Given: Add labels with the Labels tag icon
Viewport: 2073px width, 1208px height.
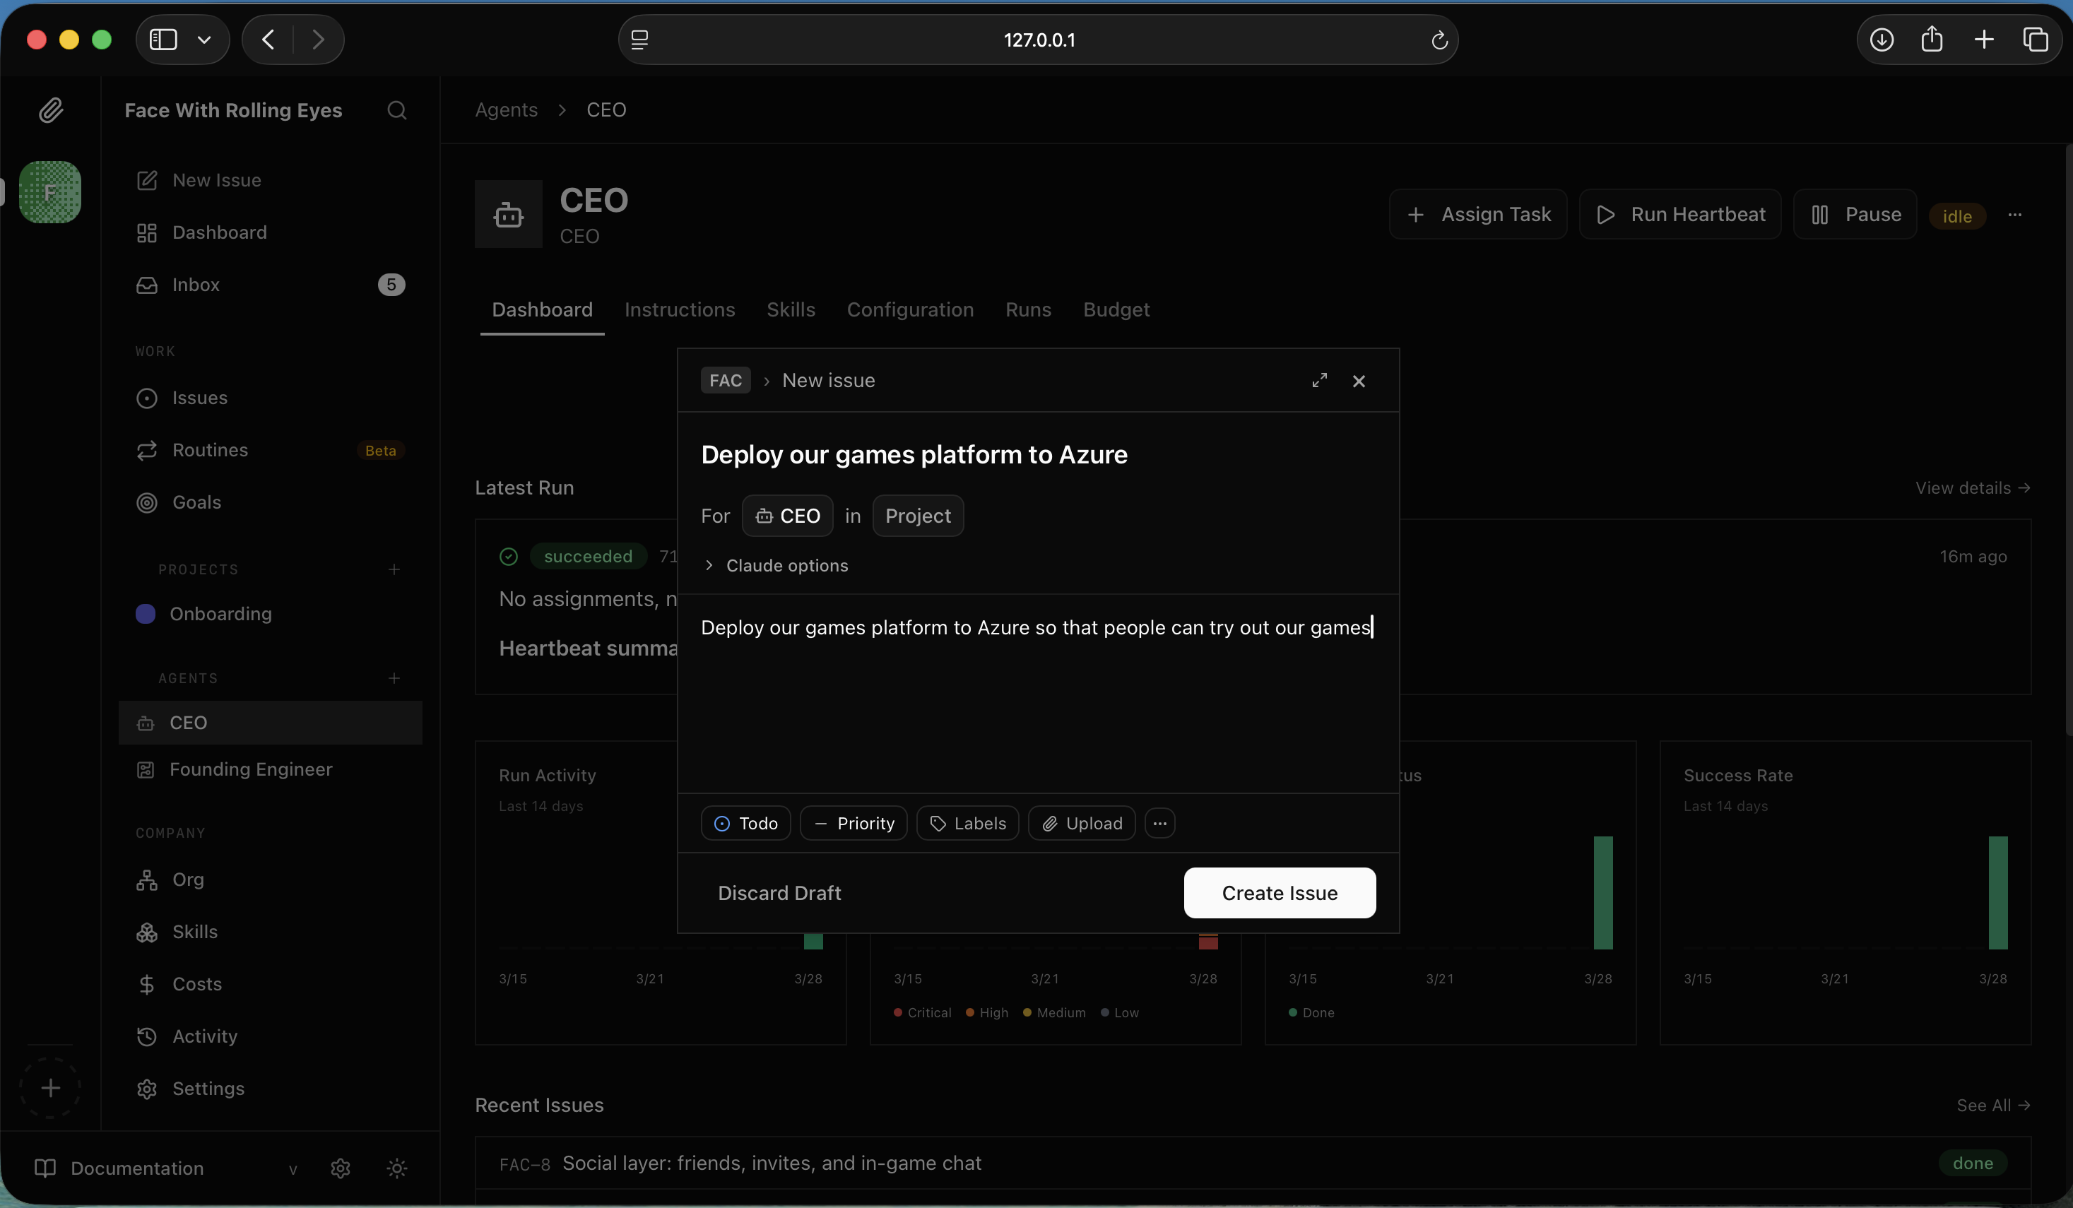Looking at the screenshot, I should coord(938,823).
